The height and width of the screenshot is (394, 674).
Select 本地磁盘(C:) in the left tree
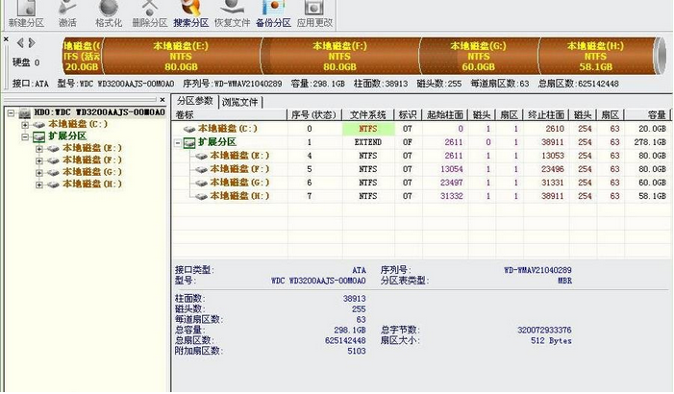click(78, 124)
